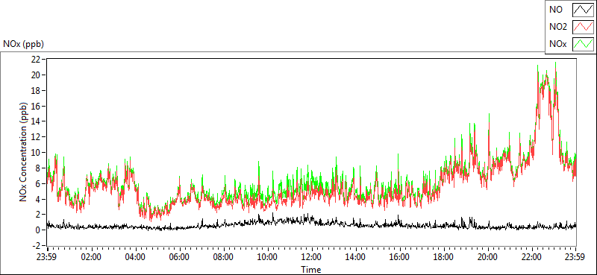Click the 12:00 time tick label
The image size is (597, 275).
click(x=312, y=257)
